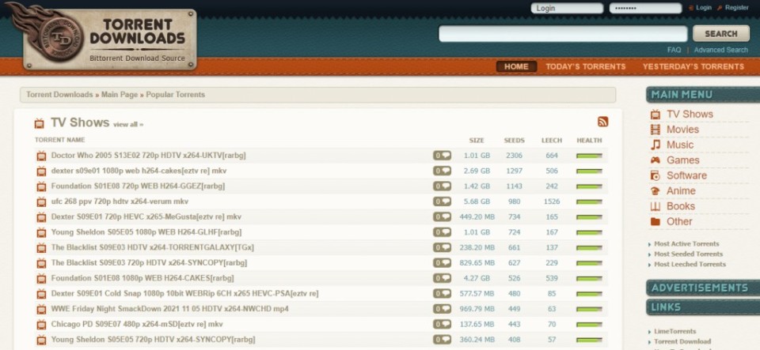Click the health bar for Chicago PD torrent

589,325
